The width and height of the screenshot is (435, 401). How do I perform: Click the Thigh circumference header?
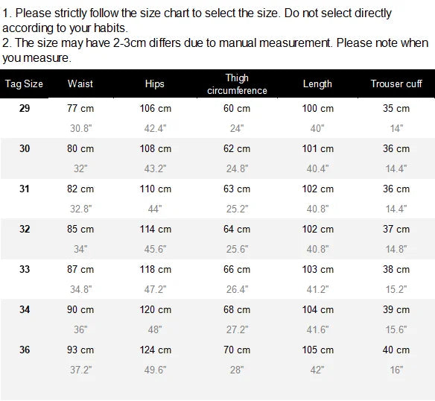pos(237,84)
